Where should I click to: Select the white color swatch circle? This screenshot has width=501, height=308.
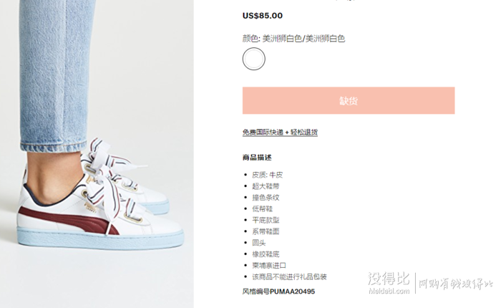point(253,59)
